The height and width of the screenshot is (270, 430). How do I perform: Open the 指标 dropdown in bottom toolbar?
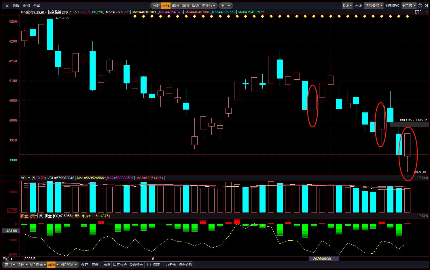22,265
